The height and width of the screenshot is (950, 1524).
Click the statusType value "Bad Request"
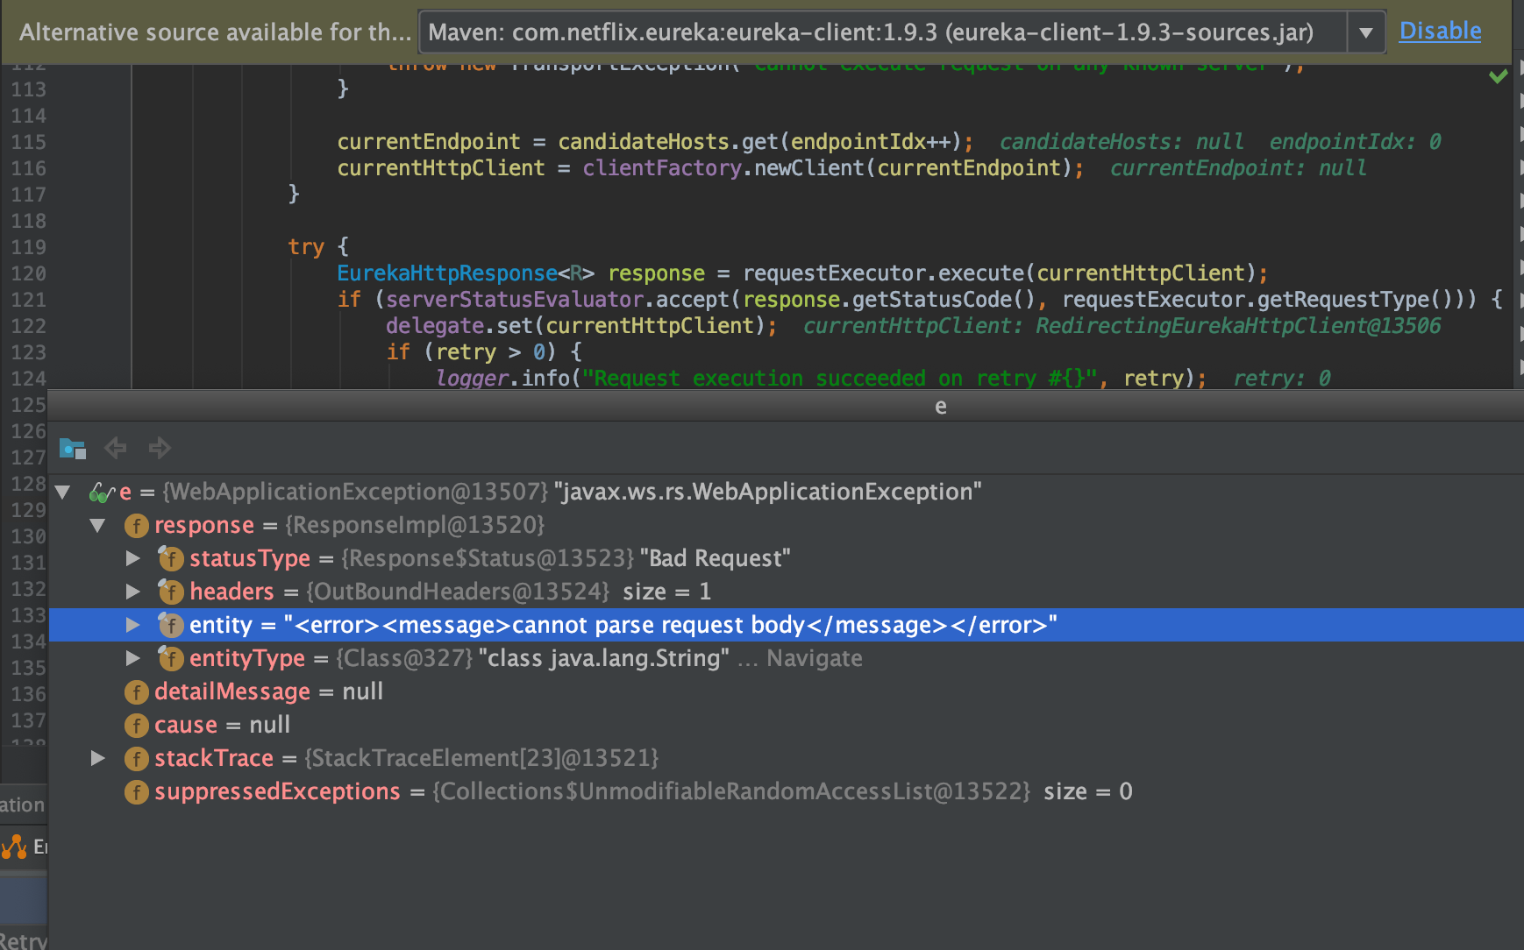(716, 558)
